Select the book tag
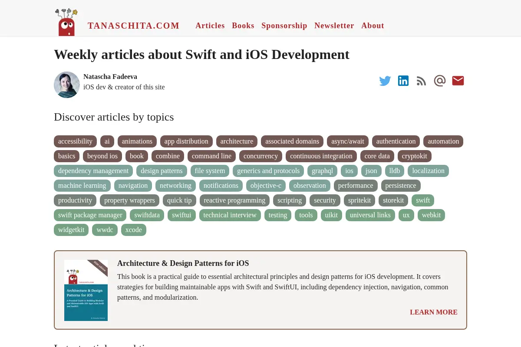Viewport: 521px width, 347px height. [x=137, y=156]
